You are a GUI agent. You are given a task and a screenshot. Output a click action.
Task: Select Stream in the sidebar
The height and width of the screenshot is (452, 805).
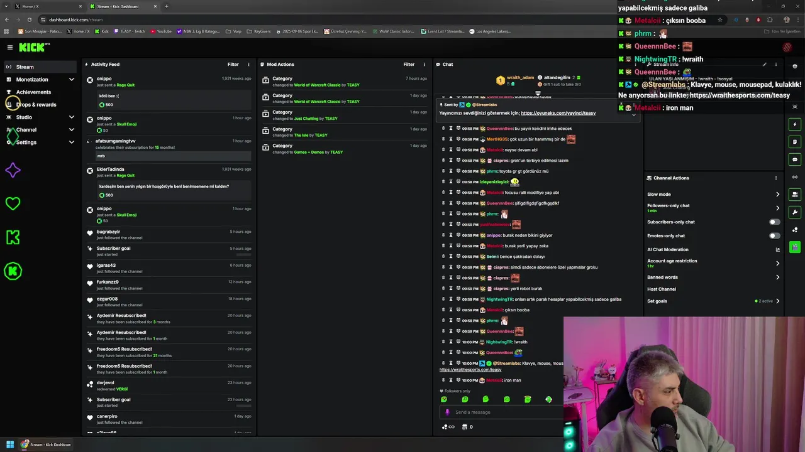click(x=40, y=67)
